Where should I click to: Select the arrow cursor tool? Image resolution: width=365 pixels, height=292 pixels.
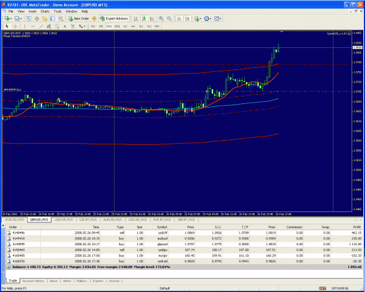click(7, 26)
